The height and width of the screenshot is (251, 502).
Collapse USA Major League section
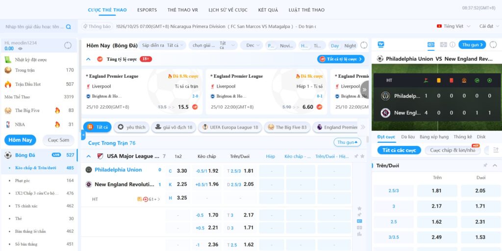[89, 157]
